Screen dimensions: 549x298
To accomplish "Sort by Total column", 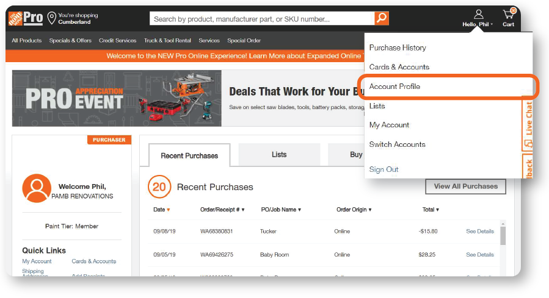I will pyautogui.click(x=431, y=210).
